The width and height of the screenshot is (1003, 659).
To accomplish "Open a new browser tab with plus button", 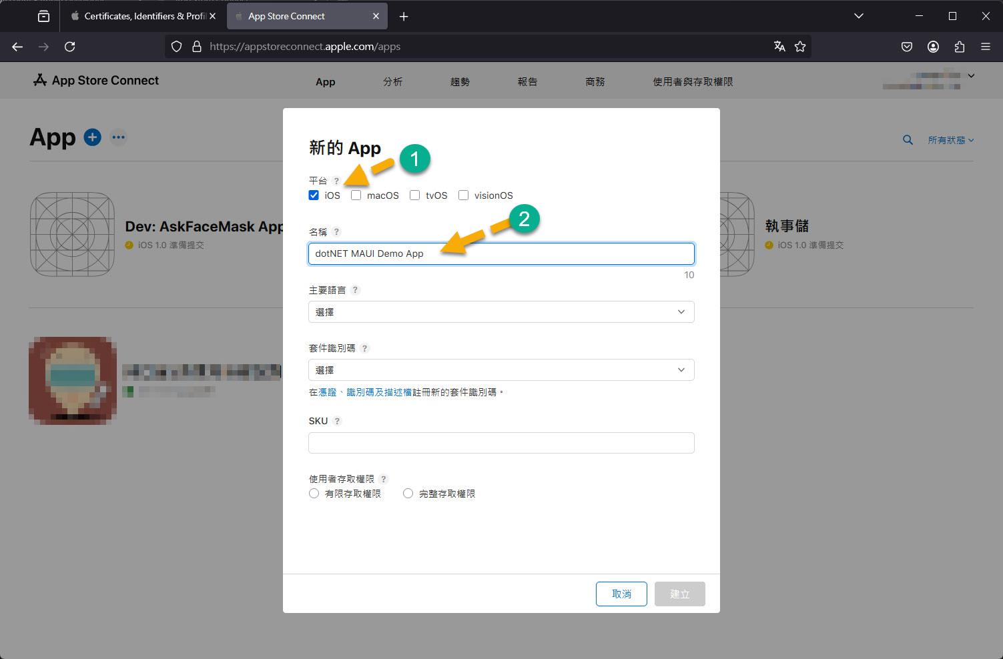I will (404, 17).
